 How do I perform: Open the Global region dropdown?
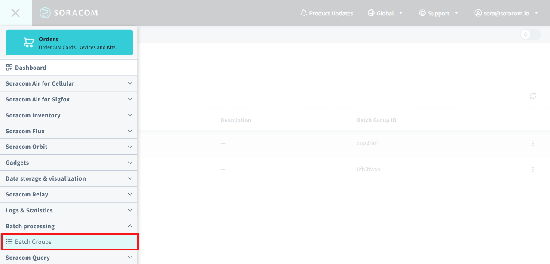[385, 13]
